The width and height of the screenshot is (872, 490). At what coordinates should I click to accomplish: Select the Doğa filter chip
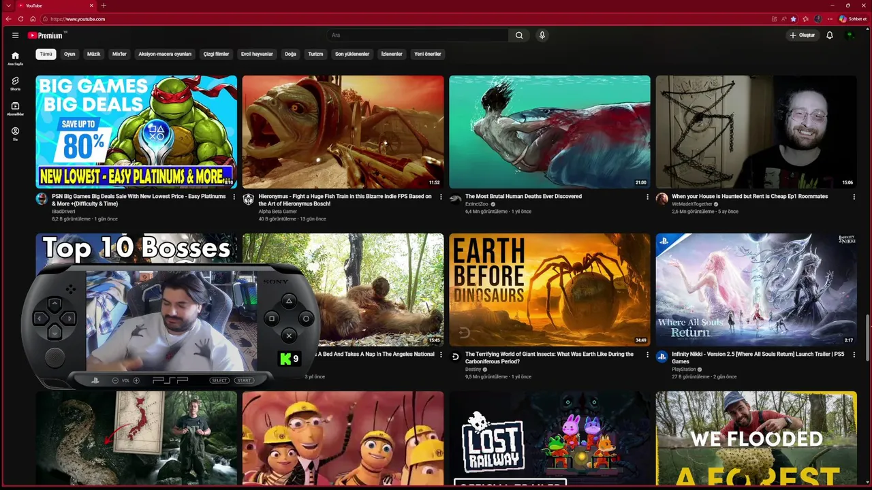[x=290, y=54]
